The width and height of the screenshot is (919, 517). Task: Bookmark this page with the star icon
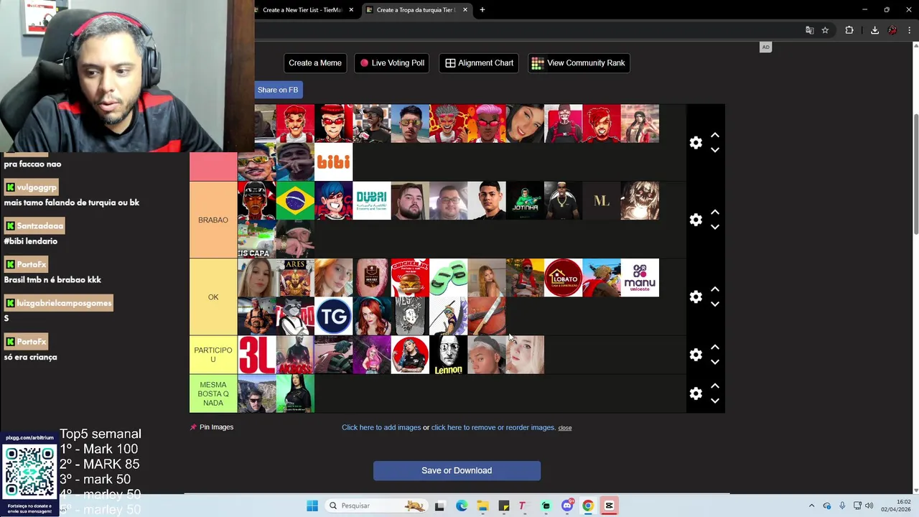point(826,30)
